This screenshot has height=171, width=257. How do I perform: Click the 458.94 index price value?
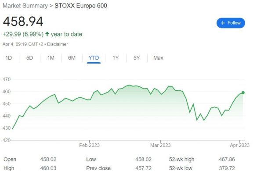click(x=23, y=21)
